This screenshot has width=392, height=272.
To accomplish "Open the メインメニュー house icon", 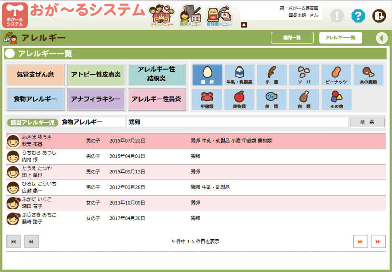I will point(162,16).
